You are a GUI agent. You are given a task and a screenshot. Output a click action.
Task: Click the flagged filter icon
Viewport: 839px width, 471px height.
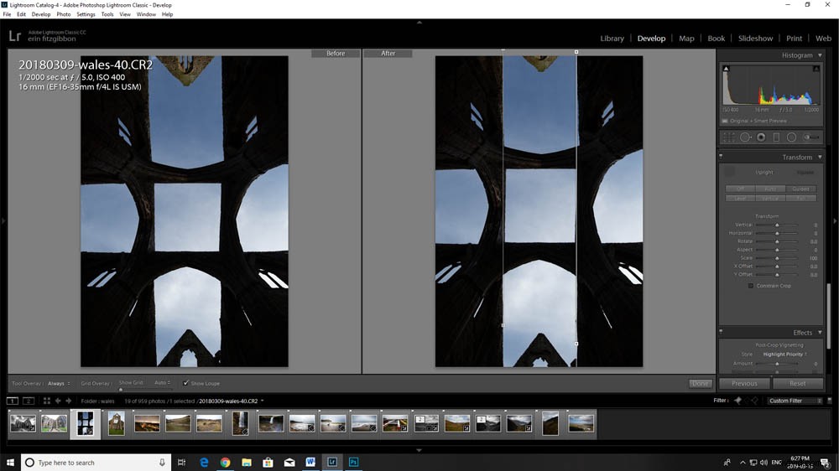[737, 401]
